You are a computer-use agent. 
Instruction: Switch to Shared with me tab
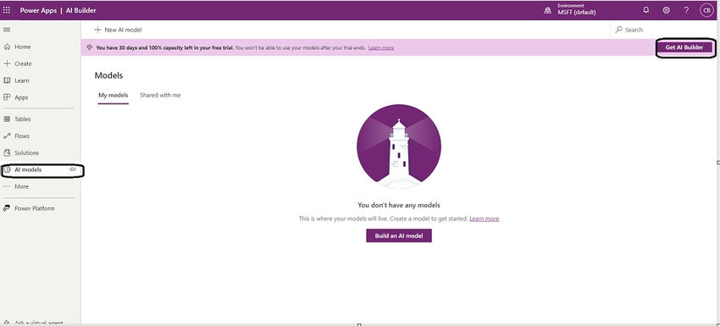point(160,95)
